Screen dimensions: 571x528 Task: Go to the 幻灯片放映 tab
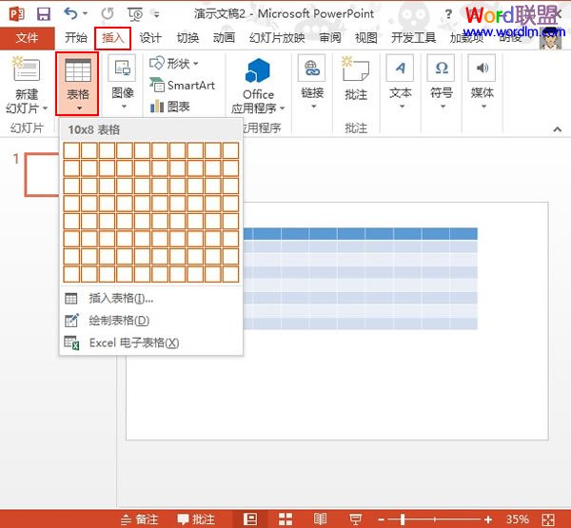pyautogui.click(x=277, y=38)
